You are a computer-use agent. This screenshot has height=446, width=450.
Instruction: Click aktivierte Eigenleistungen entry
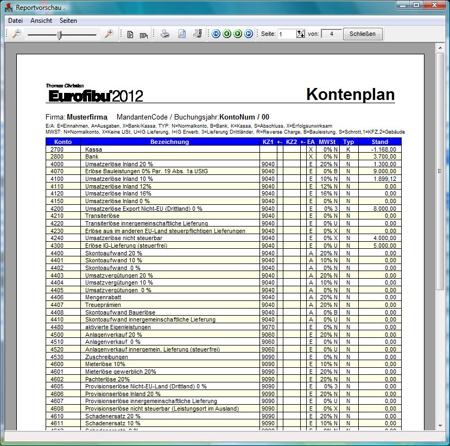pyautogui.click(x=118, y=327)
